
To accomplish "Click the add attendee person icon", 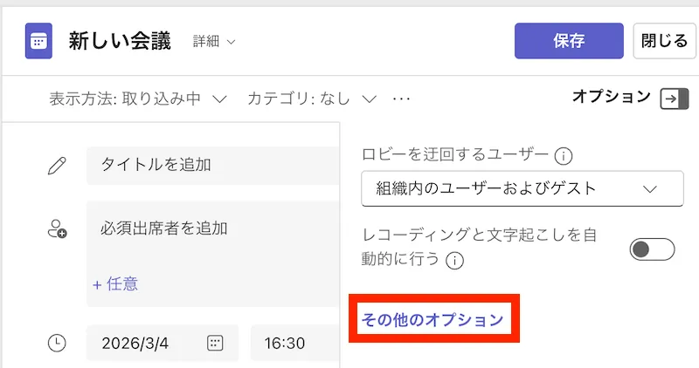I will pyautogui.click(x=57, y=229).
